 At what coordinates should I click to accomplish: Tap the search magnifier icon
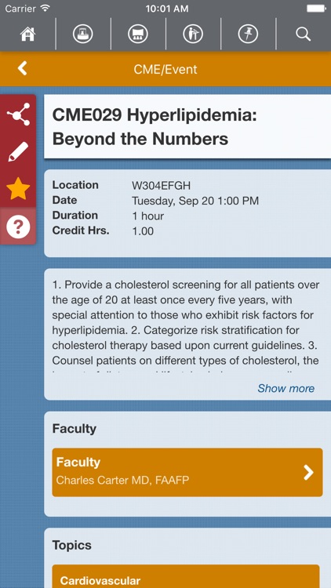(x=303, y=34)
